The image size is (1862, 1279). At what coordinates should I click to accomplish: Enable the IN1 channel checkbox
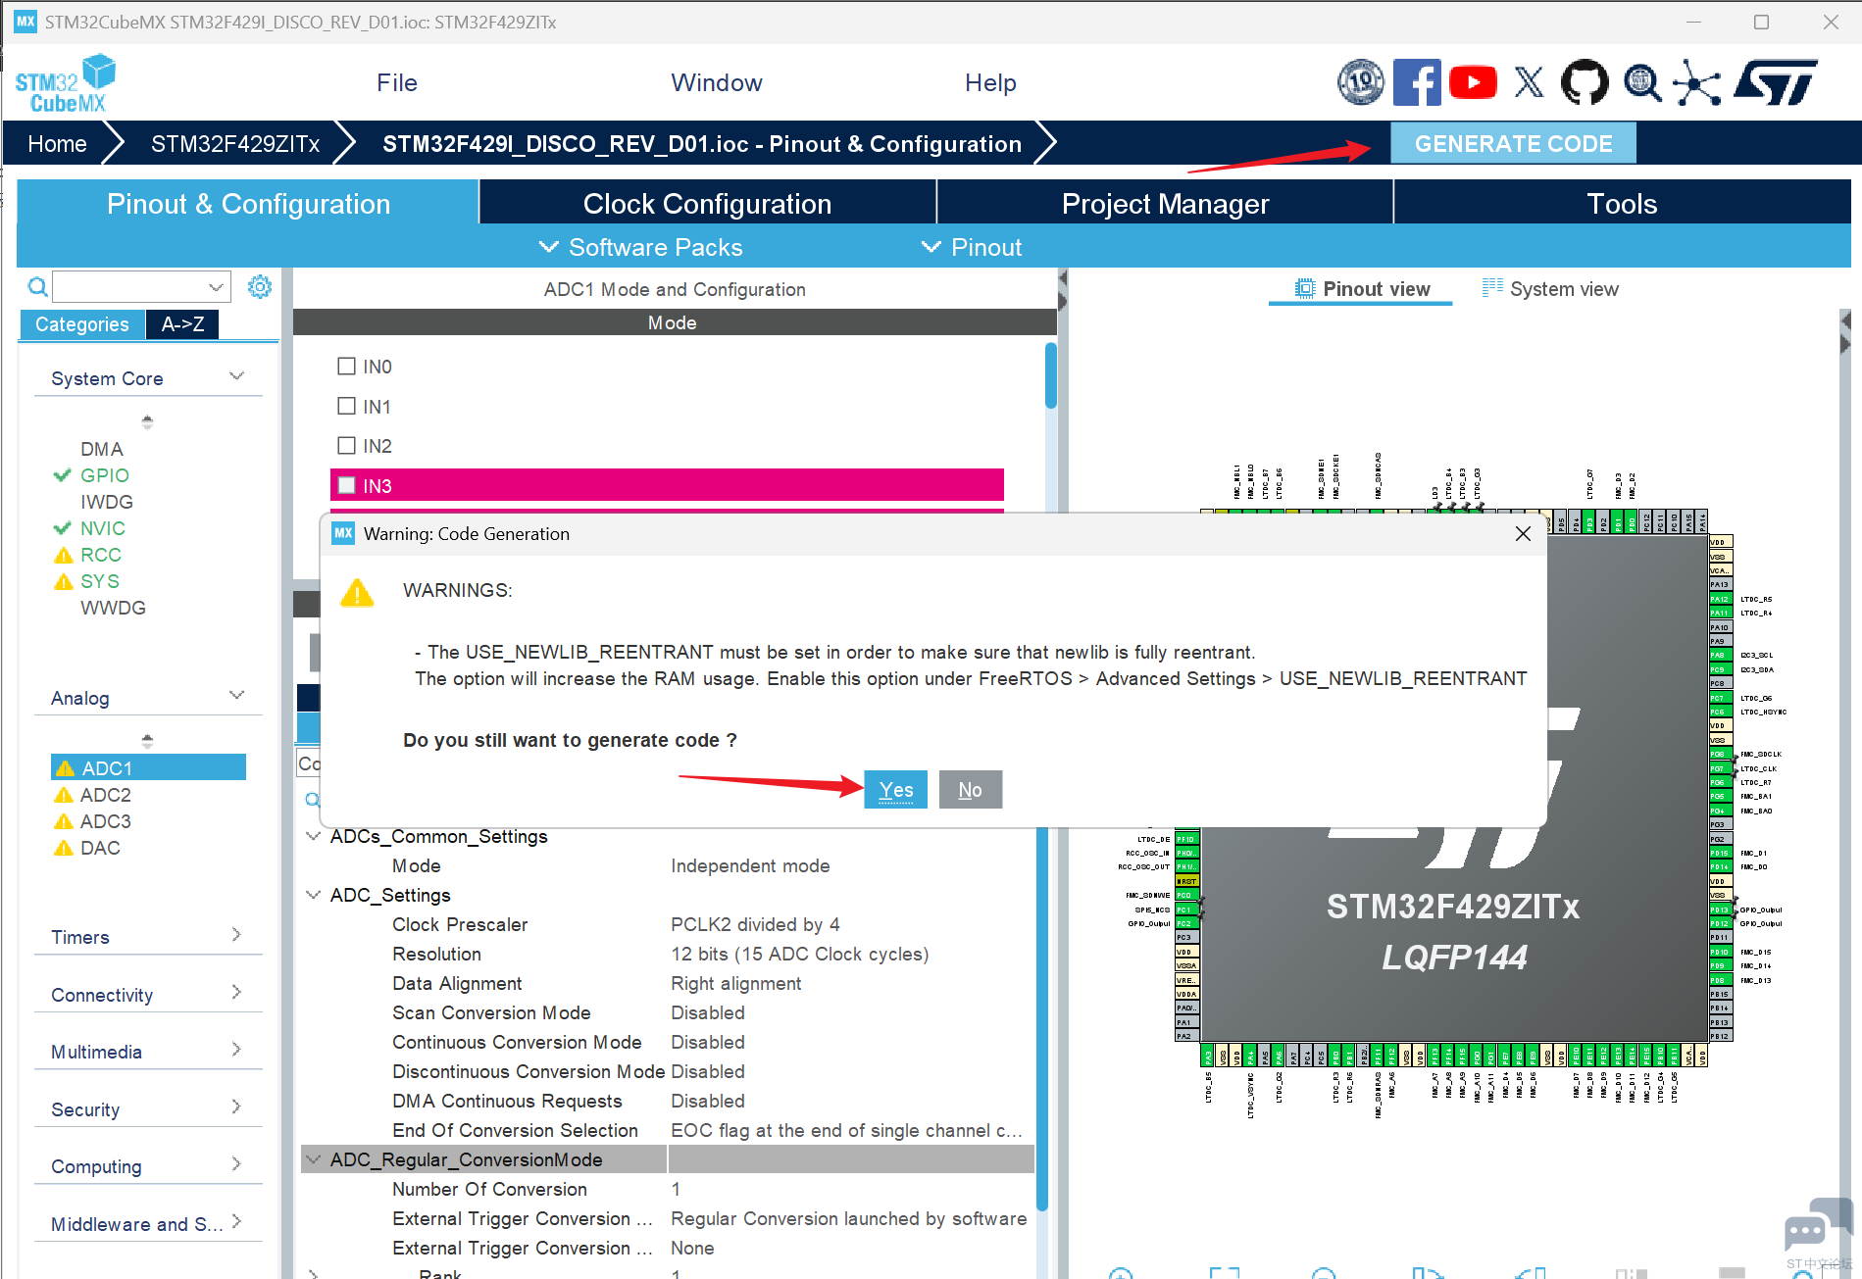click(x=346, y=406)
